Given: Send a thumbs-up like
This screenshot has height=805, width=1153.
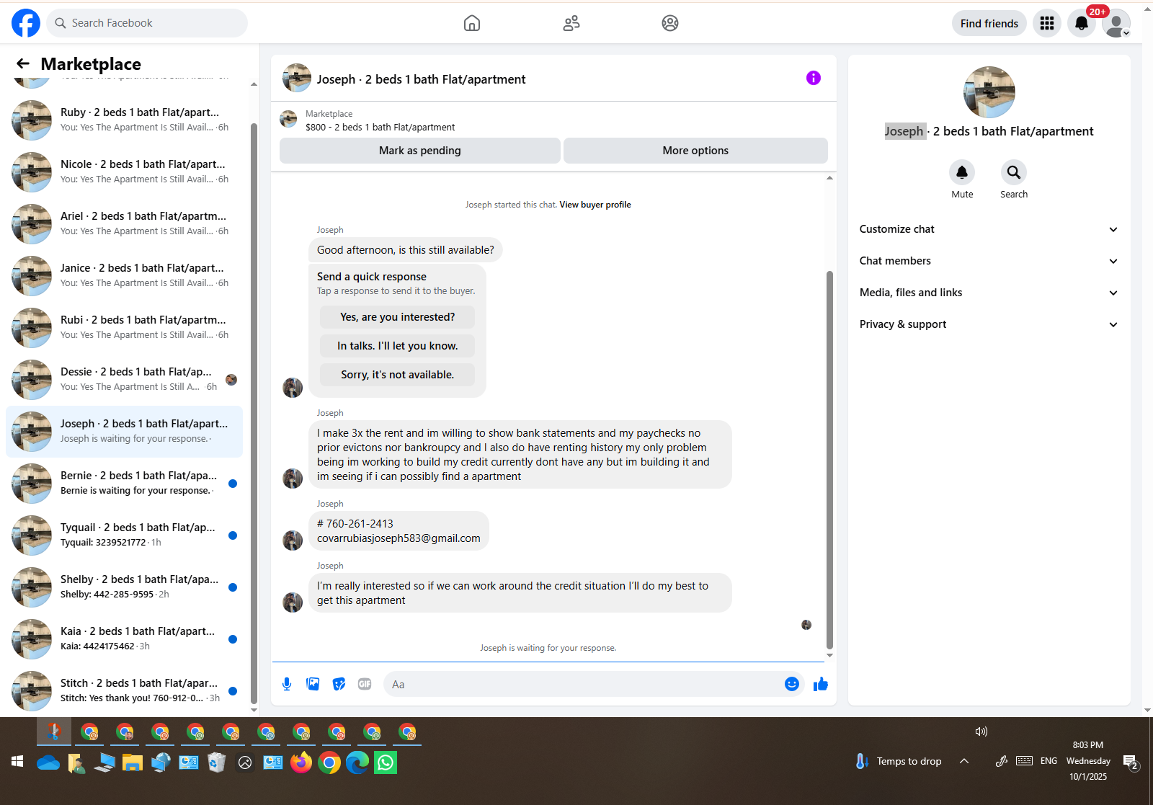Looking at the screenshot, I should [821, 684].
